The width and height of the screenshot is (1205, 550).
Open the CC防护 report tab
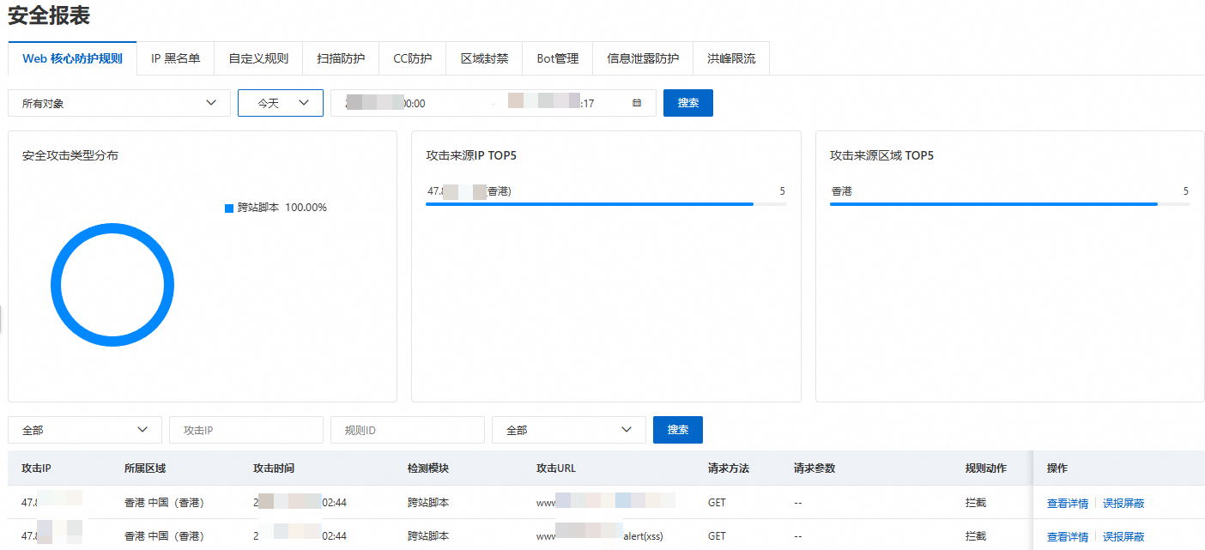coord(412,58)
